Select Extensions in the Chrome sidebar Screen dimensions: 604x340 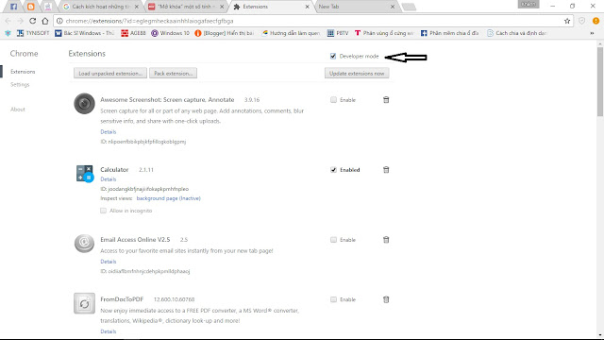click(x=23, y=72)
